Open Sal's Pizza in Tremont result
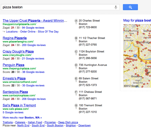This screenshot has height=129, width=151. [19, 105]
